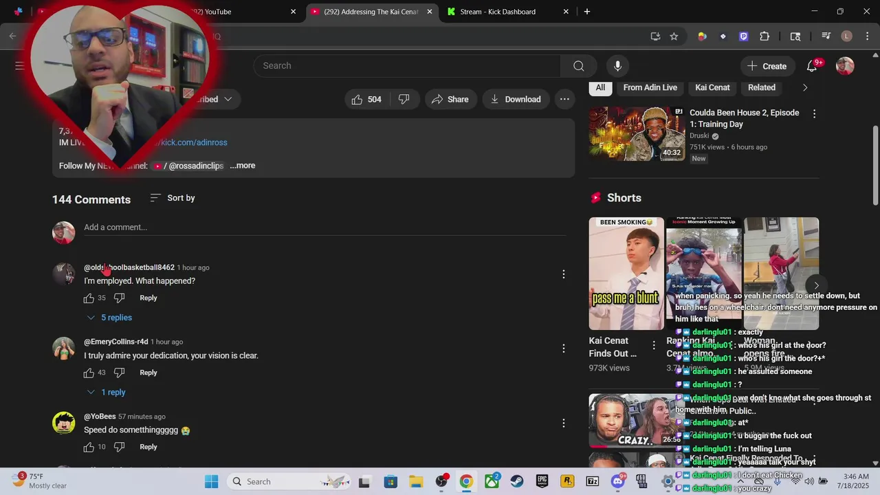
Task: Dislike the video using thumbs-down button
Action: point(404,99)
